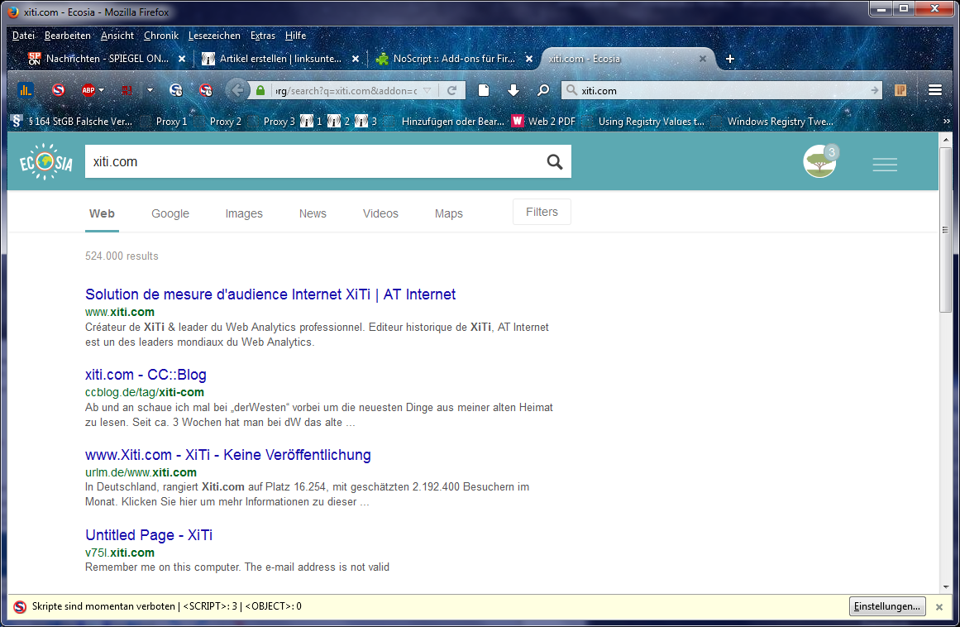This screenshot has height=627, width=960.
Task: Show more bookmarks with the overflow chevron
Action: pyautogui.click(x=946, y=122)
